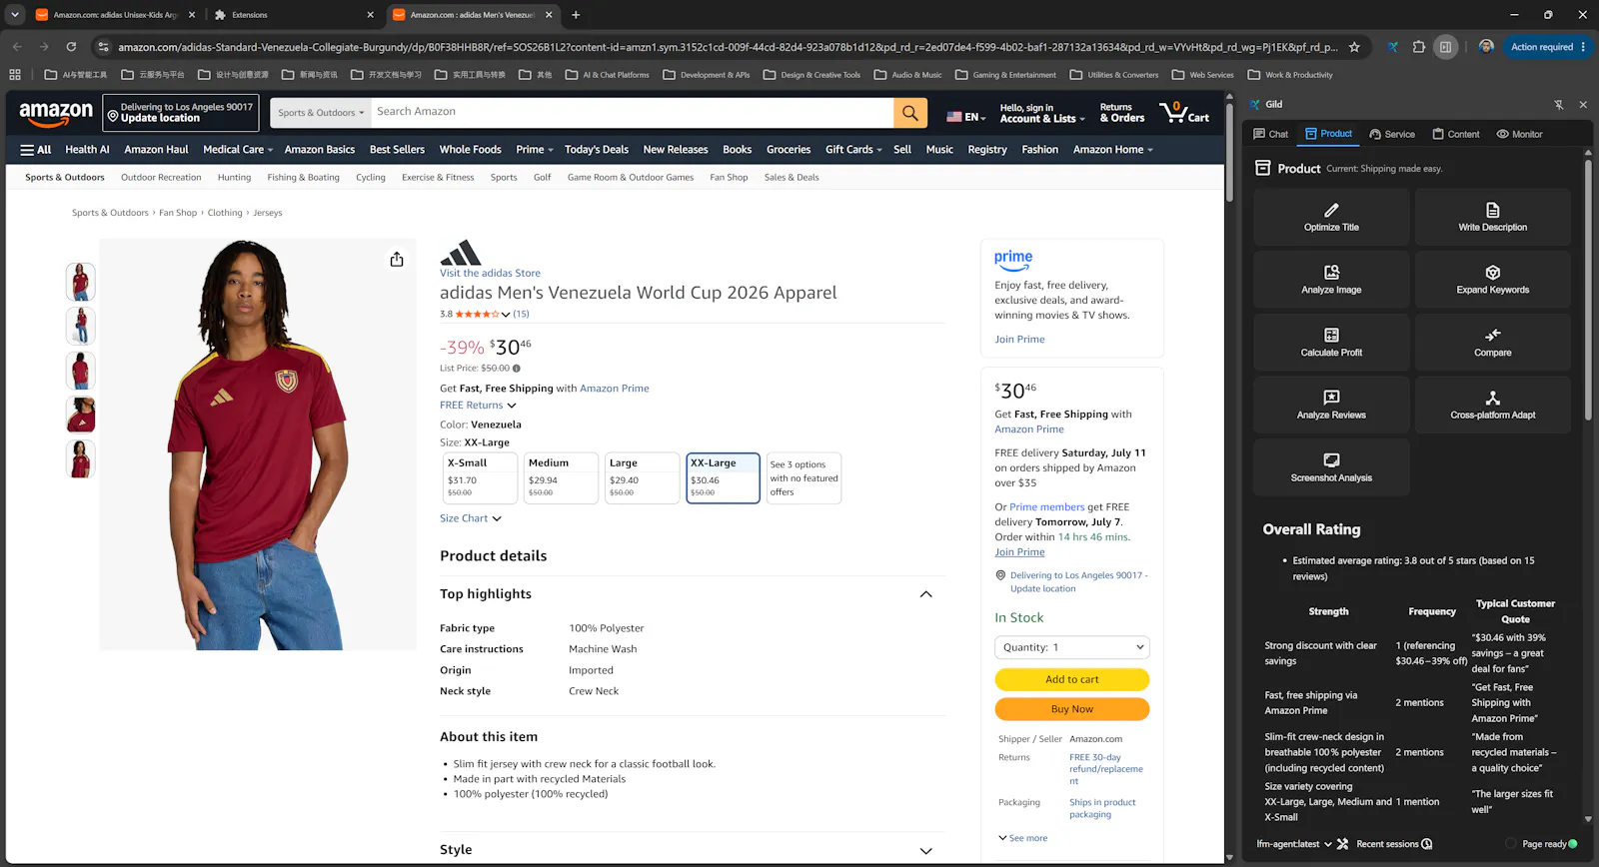The height and width of the screenshot is (867, 1599).
Task: Open the Sports & Outdoors search category dropdown
Action: coord(321,113)
